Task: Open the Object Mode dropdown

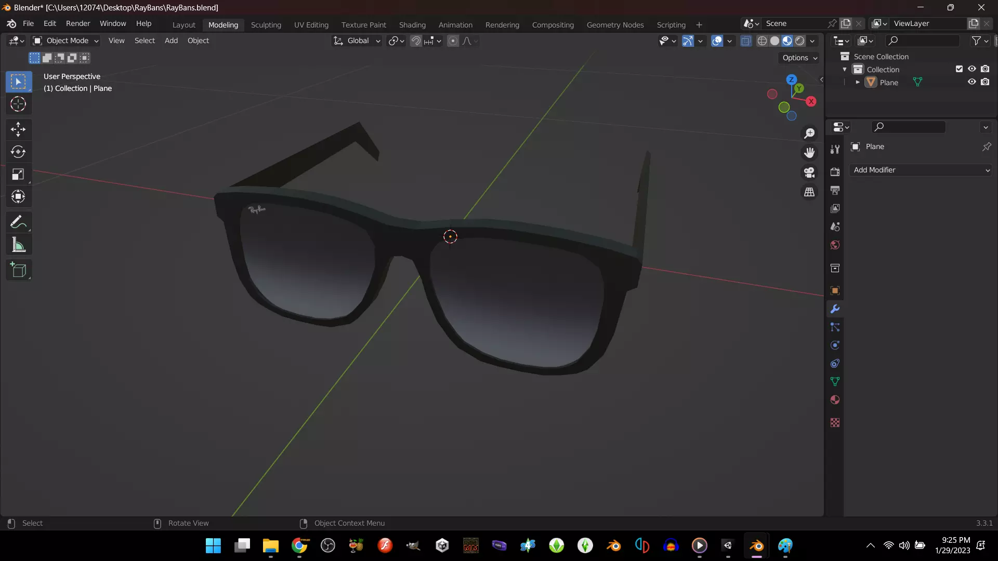Action: (x=65, y=41)
